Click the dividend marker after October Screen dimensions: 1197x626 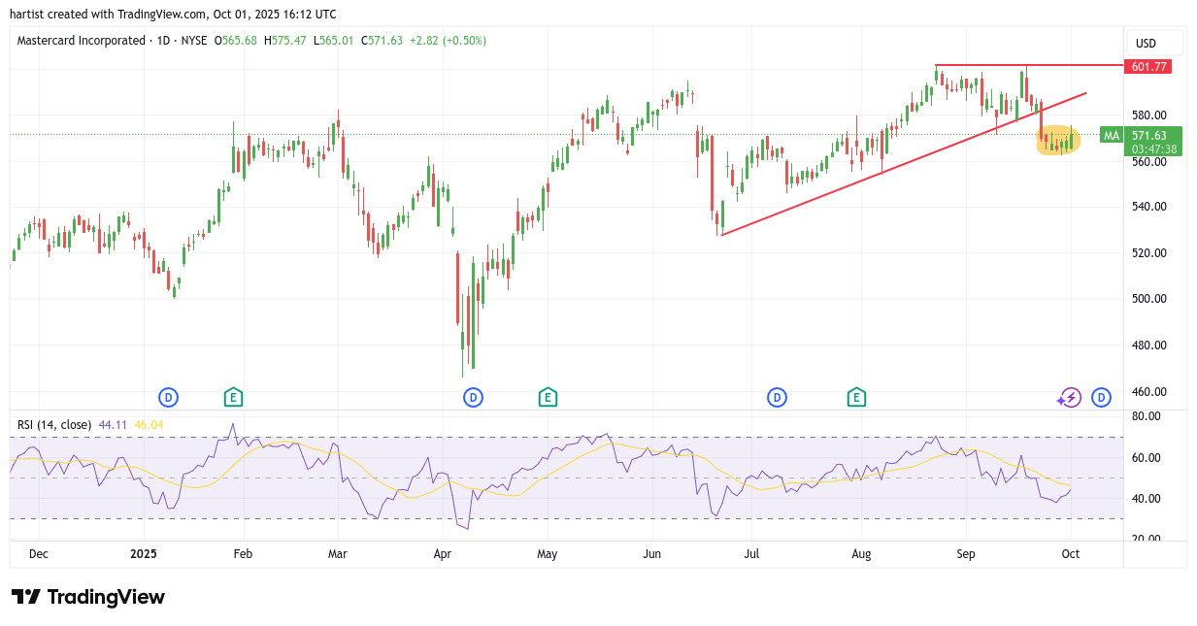1101,397
